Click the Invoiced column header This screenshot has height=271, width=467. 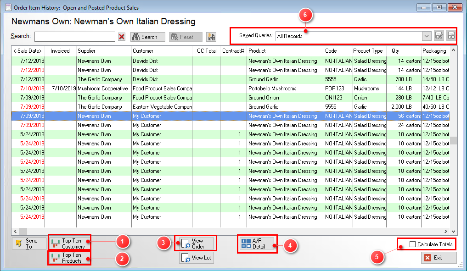(61, 51)
